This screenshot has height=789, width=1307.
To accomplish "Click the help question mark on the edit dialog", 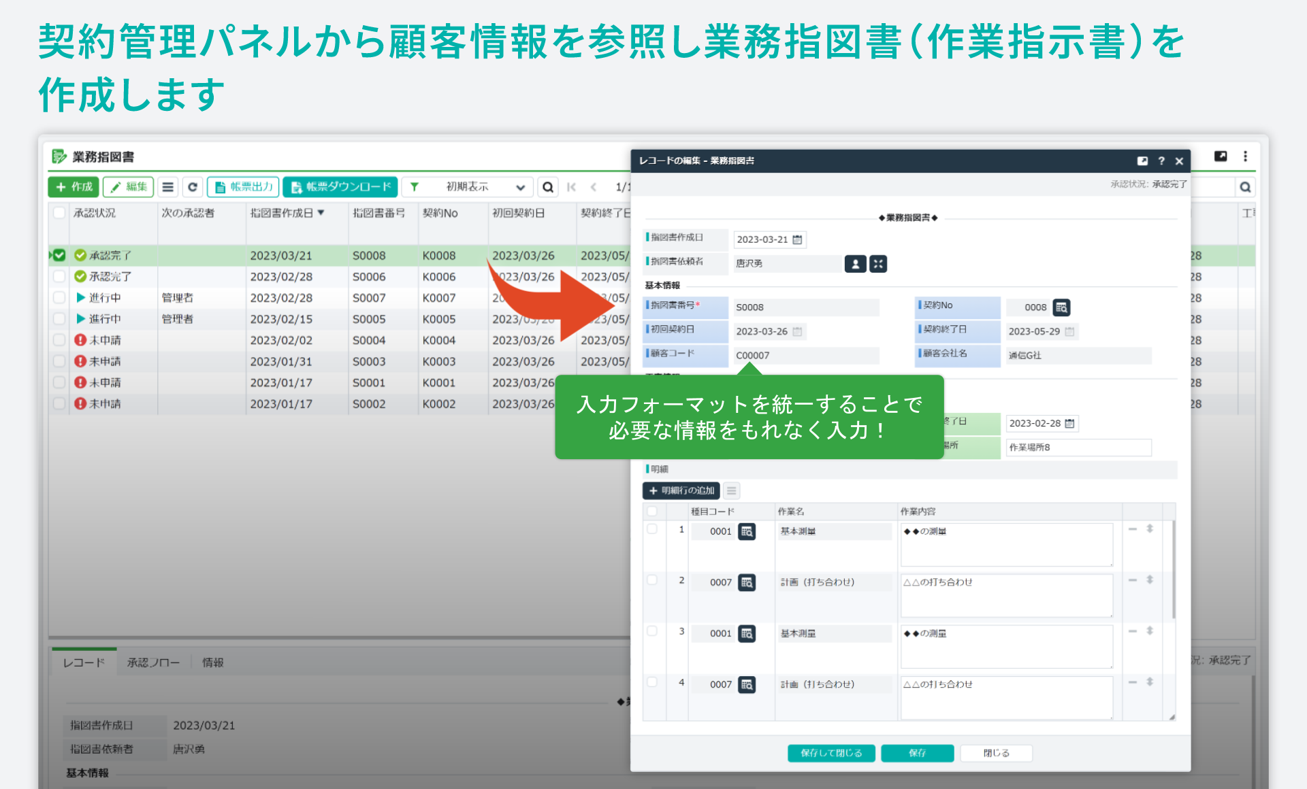I will [x=1161, y=161].
